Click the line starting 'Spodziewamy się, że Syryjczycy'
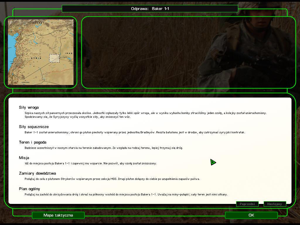Viewport: 300px width, 225px height. click(x=78, y=117)
